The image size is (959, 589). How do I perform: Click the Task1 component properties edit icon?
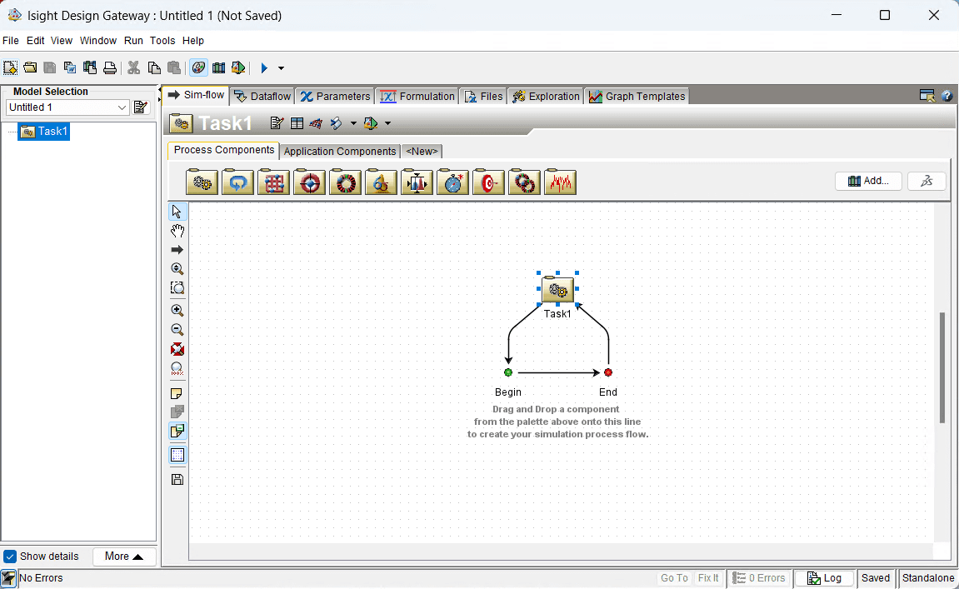click(x=277, y=123)
